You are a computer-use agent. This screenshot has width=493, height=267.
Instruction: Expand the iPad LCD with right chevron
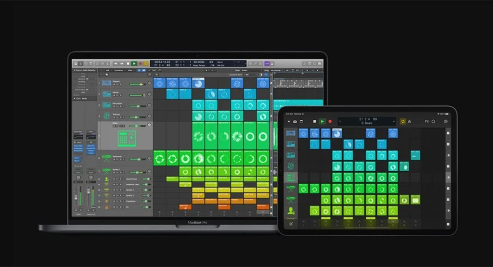pos(394,121)
